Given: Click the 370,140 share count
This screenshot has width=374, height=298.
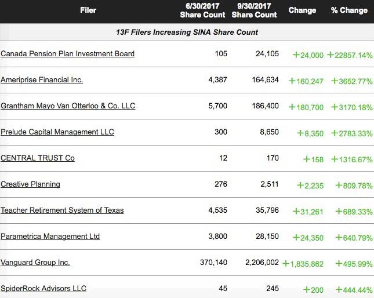Looking at the screenshot, I should pyautogui.click(x=214, y=263).
